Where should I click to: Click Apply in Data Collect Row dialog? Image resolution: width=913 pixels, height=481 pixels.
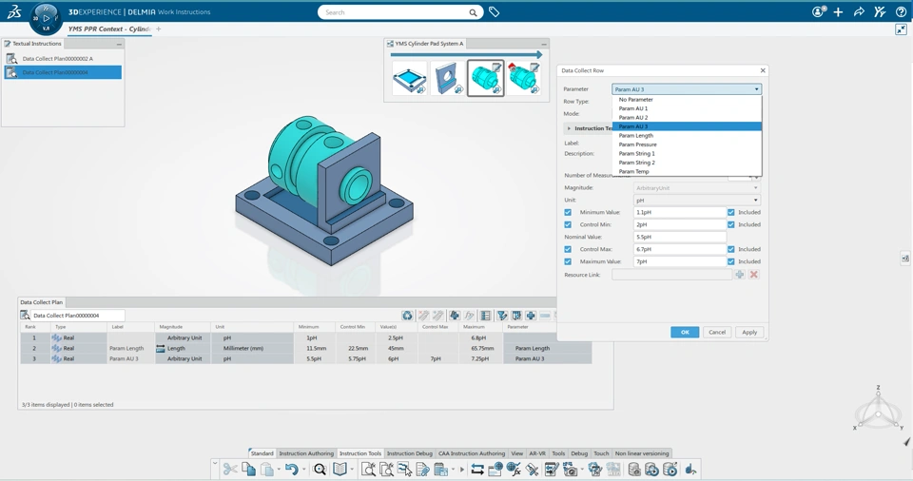click(749, 332)
